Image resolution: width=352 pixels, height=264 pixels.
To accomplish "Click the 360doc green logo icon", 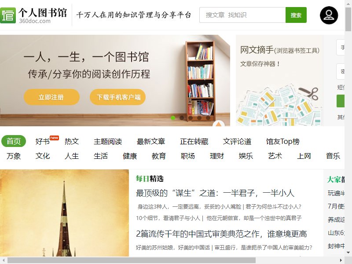I will point(8,15).
